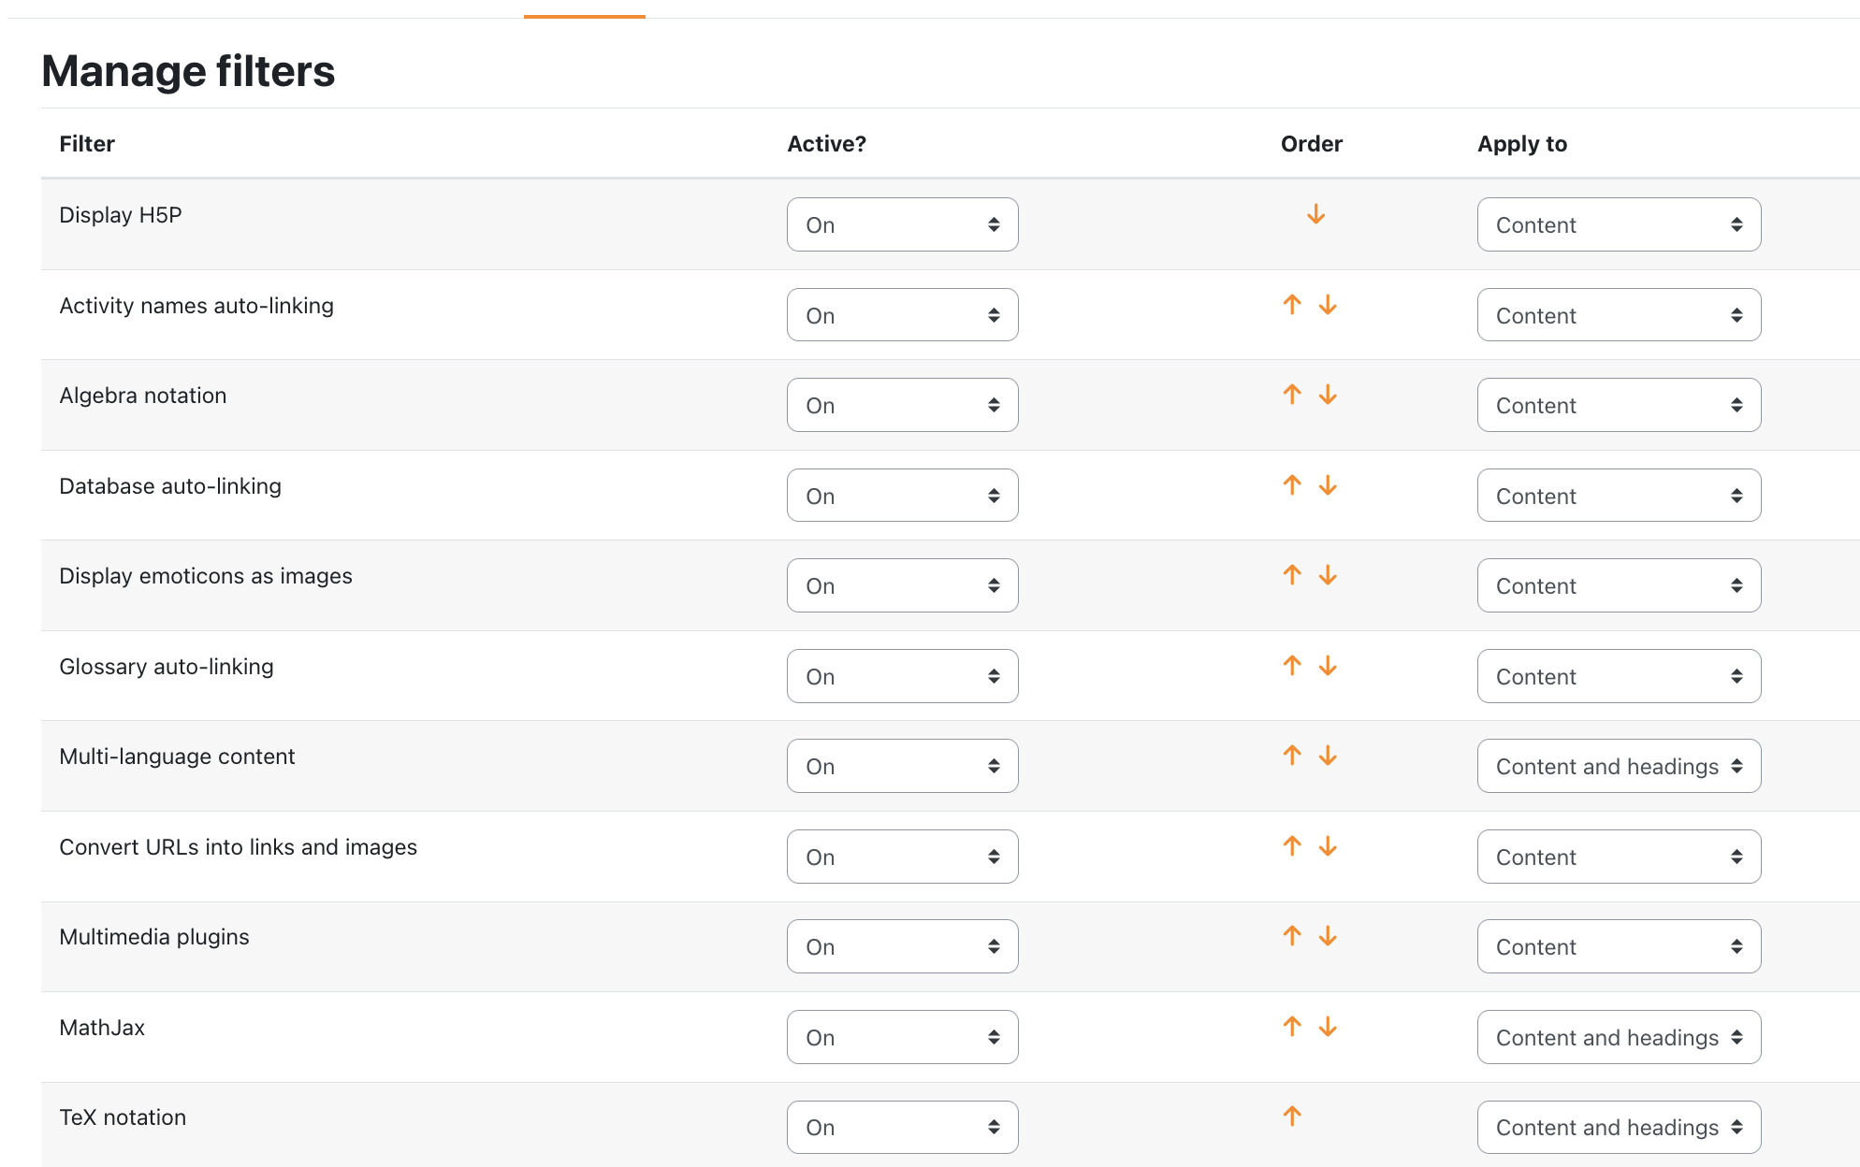Open Apply to dropdown for TeX notation
The image size is (1860, 1167).
1619,1127
